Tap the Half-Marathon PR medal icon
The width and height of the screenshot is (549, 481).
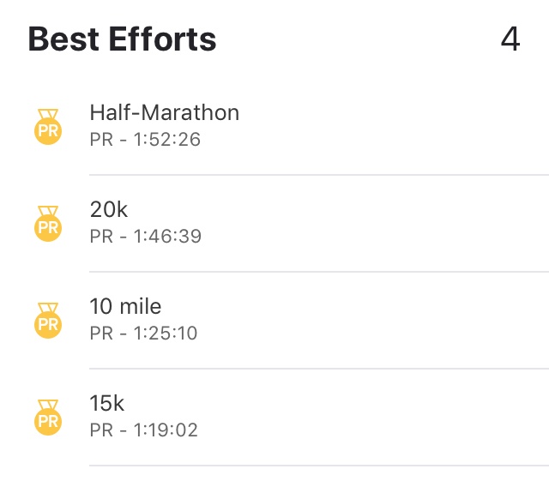pos(48,126)
